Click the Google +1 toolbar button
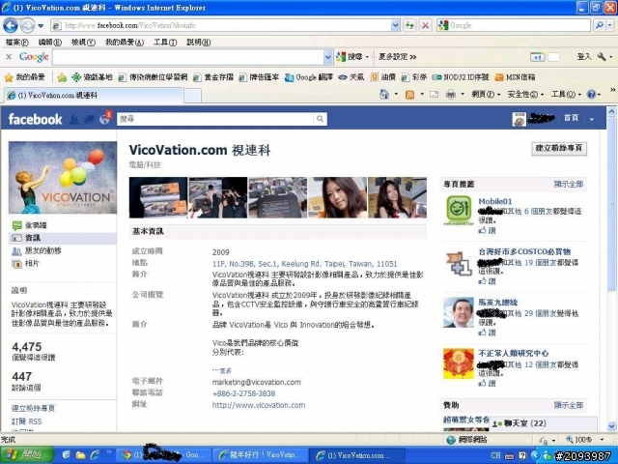 [537, 57]
